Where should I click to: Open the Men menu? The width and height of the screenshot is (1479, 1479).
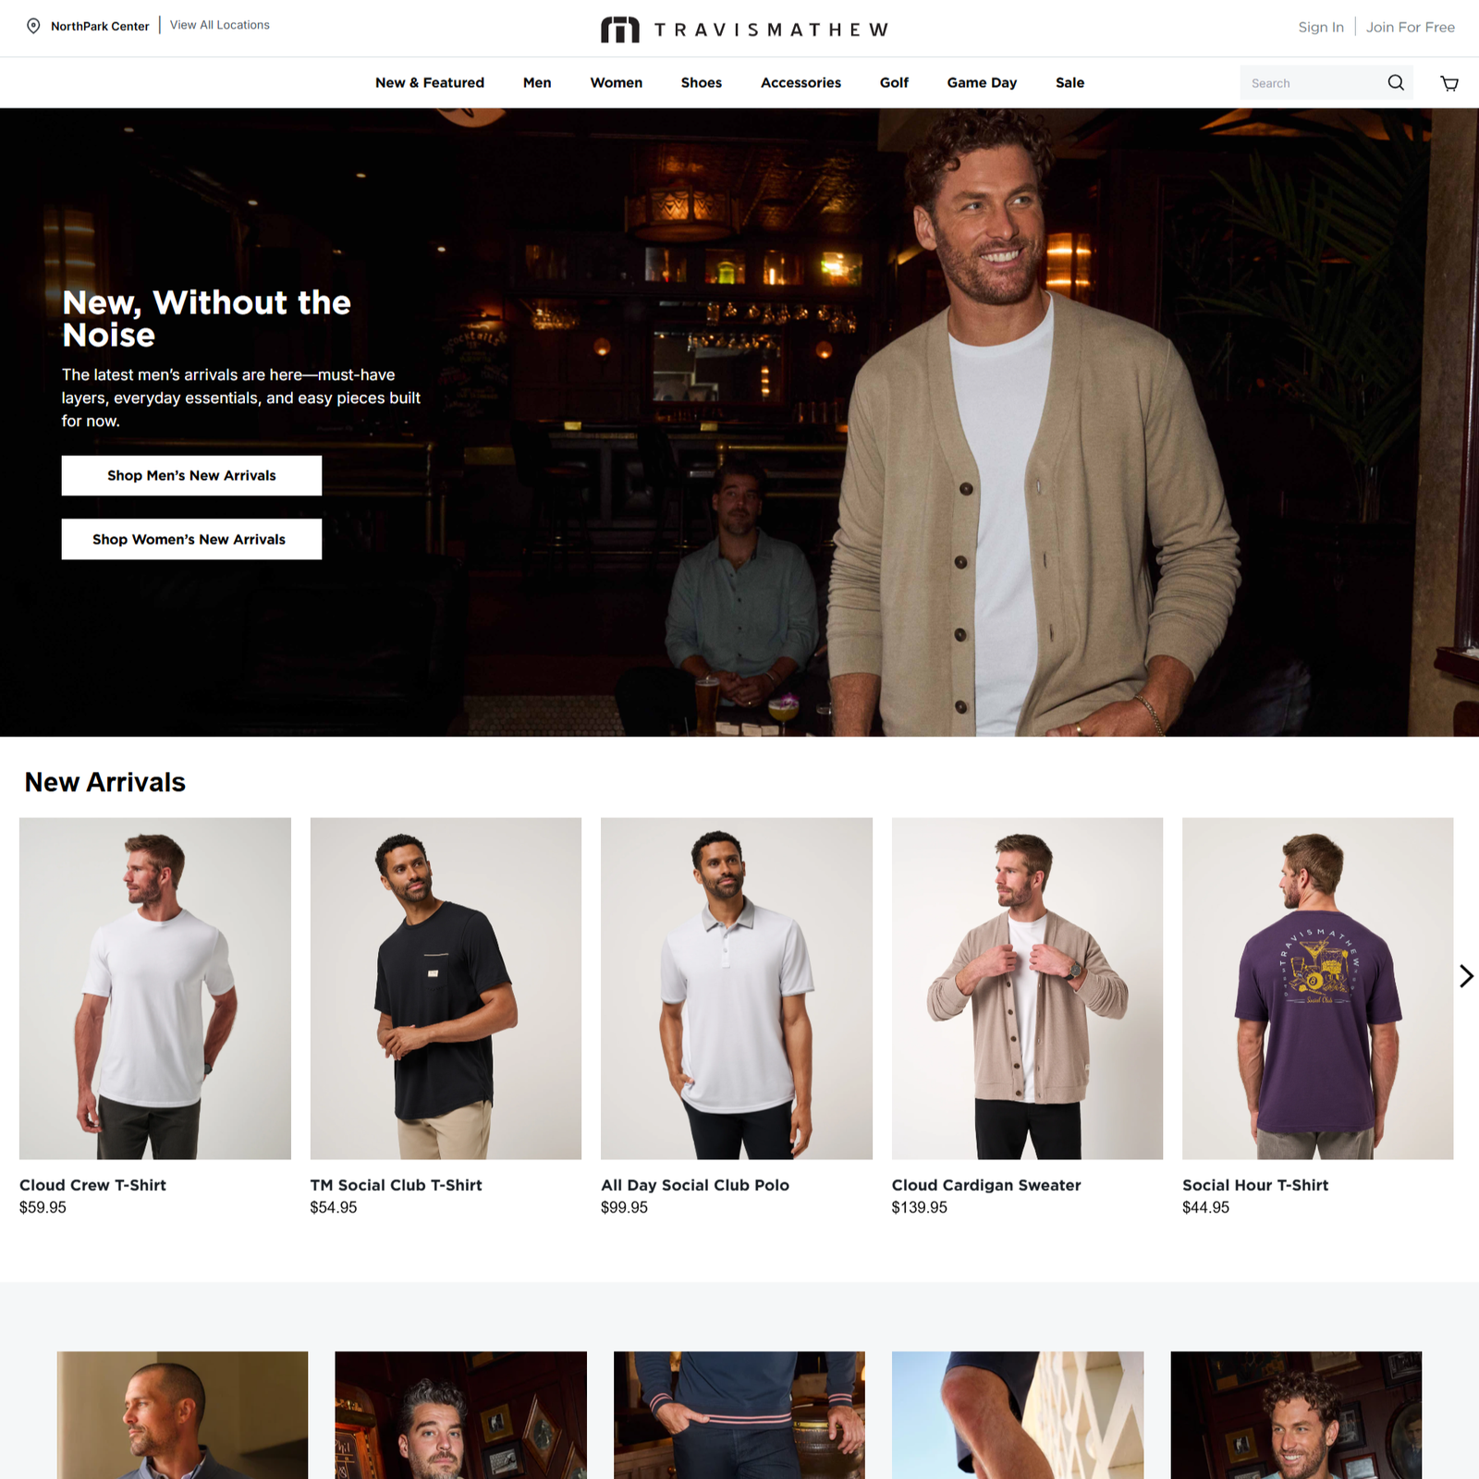[x=537, y=83]
